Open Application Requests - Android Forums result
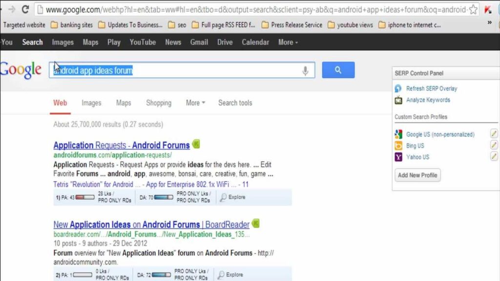Image resolution: width=500 pixels, height=281 pixels. (x=122, y=145)
